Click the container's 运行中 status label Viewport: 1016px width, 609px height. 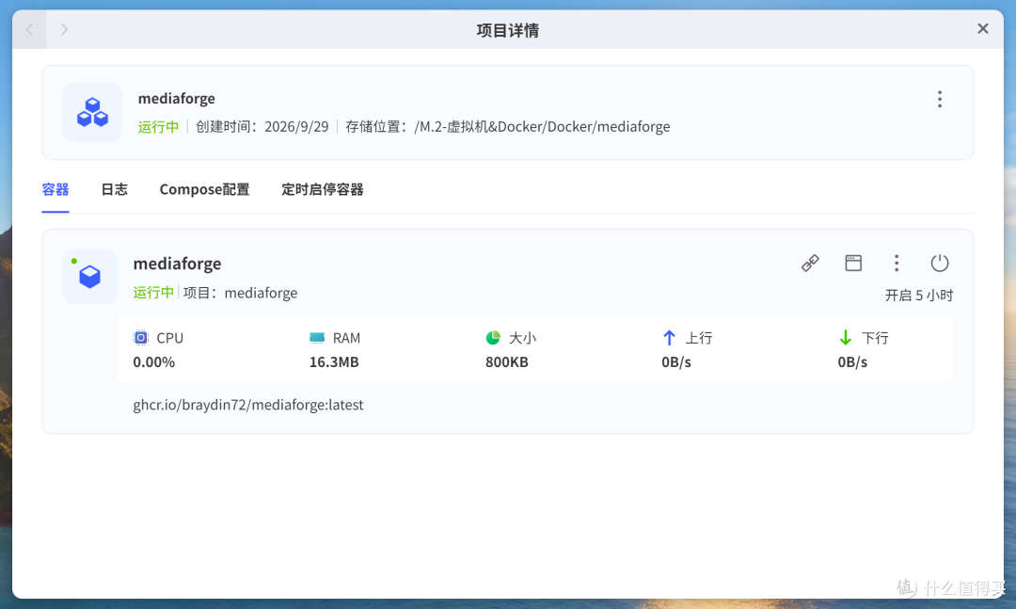(153, 293)
